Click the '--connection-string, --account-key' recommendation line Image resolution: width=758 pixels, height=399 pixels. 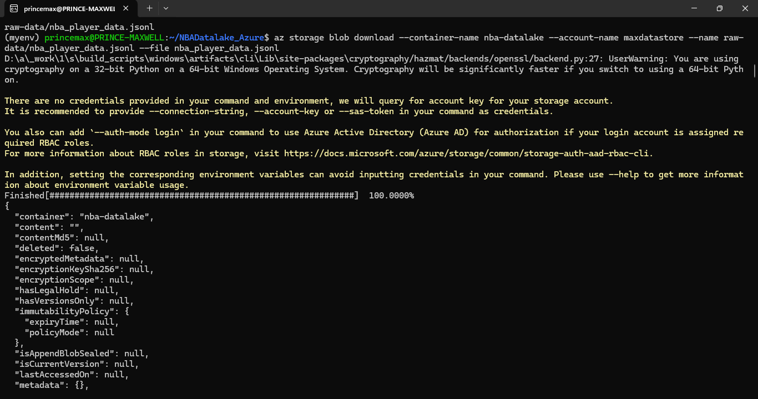point(279,111)
